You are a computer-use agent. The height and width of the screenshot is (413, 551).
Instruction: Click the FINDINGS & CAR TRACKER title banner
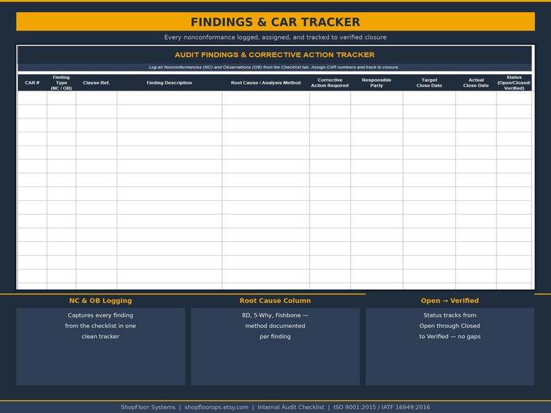pos(275,21)
